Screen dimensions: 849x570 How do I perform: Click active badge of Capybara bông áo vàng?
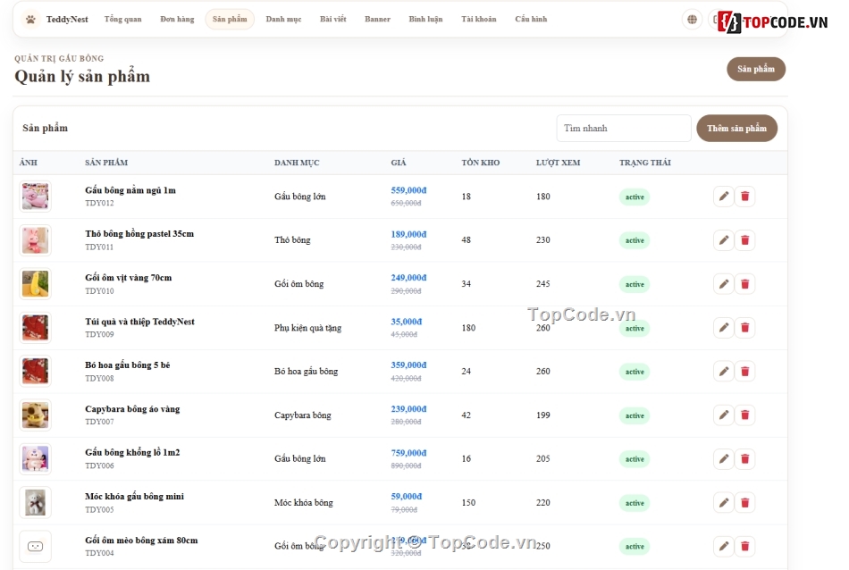pyautogui.click(x=635, y=415)
